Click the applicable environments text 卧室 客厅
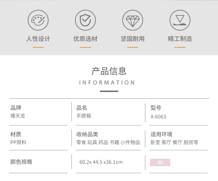 161,142
